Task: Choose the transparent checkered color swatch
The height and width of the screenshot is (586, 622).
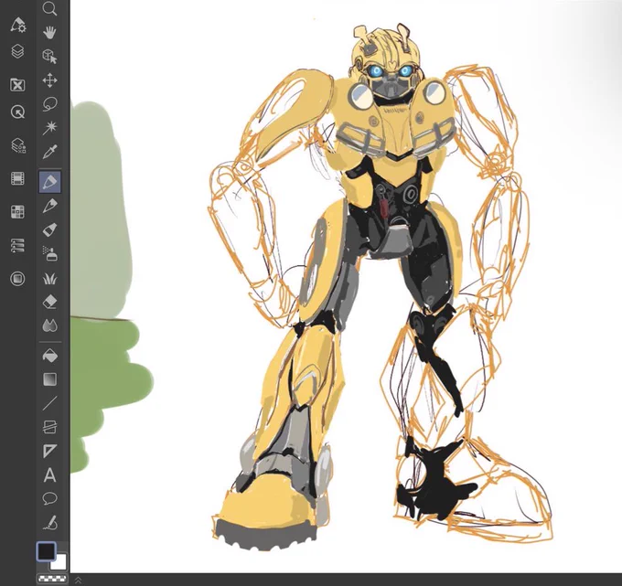Action: [x=52, y=578]
